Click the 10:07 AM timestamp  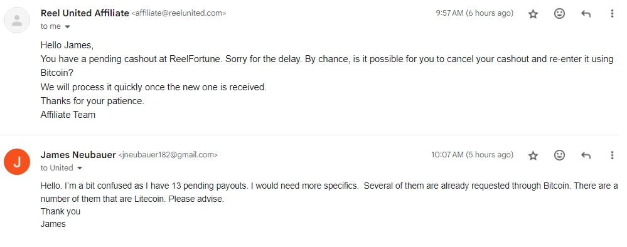pyautogui.click(x=472, y=155)
